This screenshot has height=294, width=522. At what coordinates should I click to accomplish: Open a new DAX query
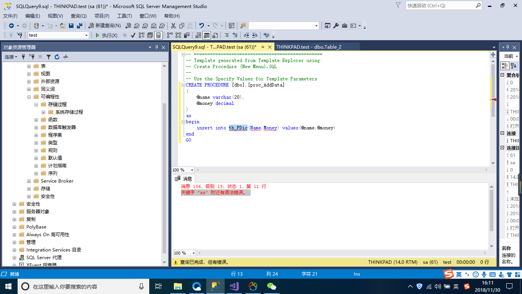[x=161, y=26]
